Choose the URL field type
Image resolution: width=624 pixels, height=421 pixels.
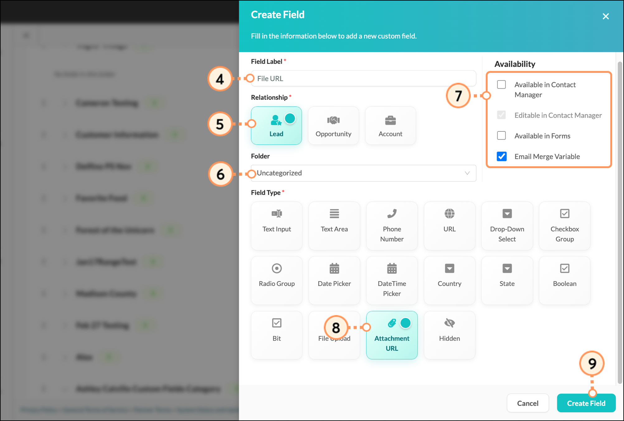[x=449, y=226]
